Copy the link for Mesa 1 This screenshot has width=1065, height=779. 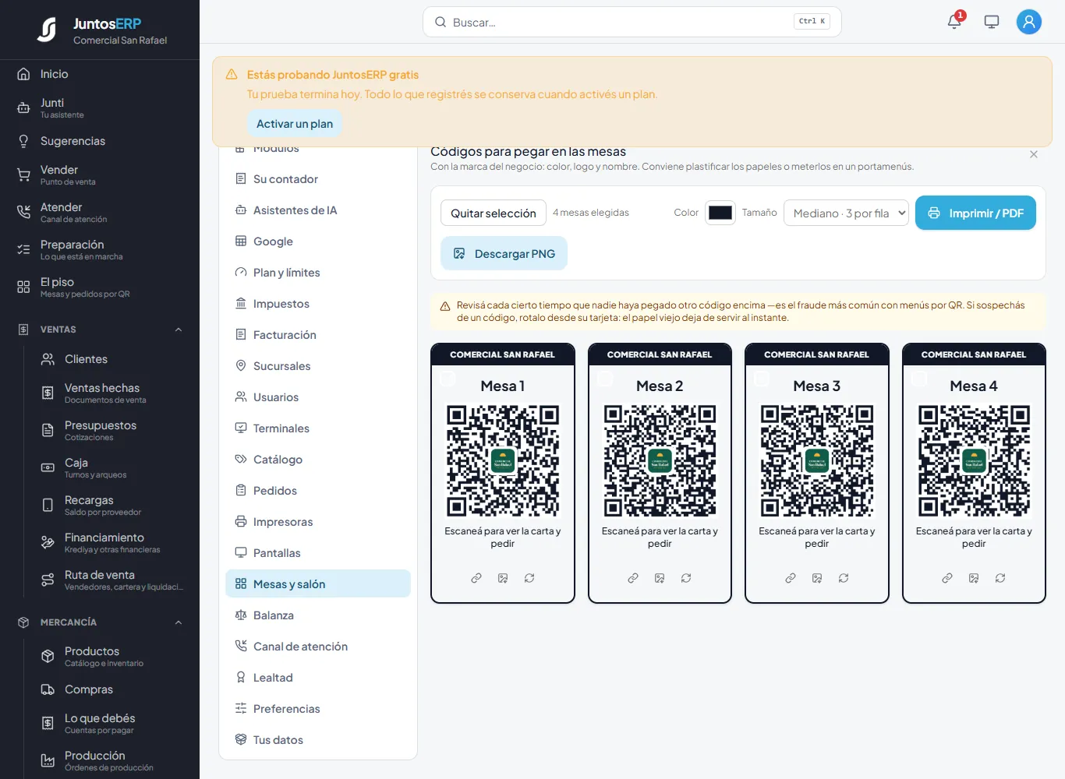tap(476, 578)
